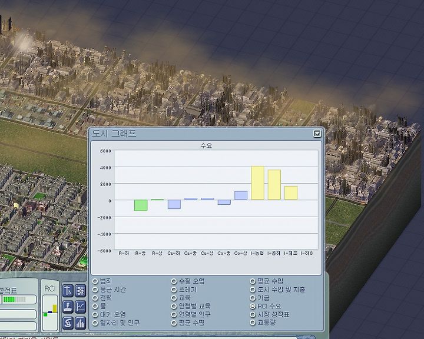Select the 평균 수명 graph option
Viewport: 424px width, 339px height.
174,323
